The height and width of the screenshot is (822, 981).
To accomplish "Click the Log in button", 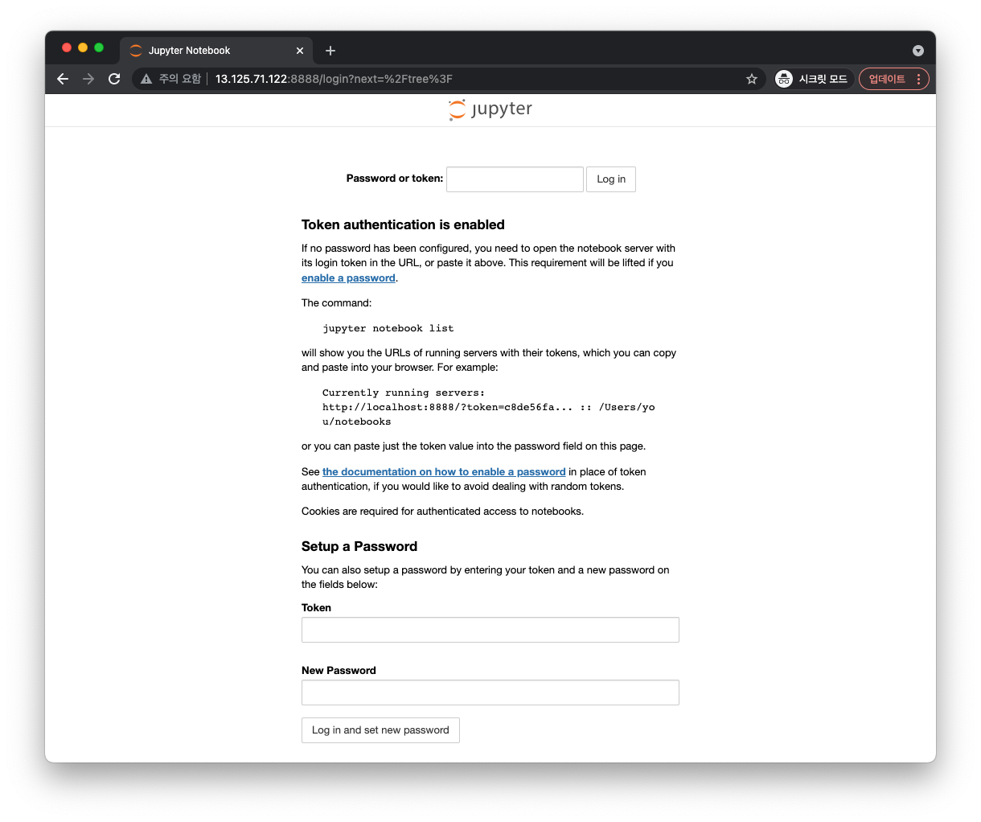I will point(611,179).
